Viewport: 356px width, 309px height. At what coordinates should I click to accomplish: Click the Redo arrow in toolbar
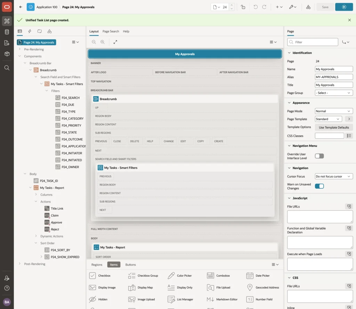coord(264,7)
